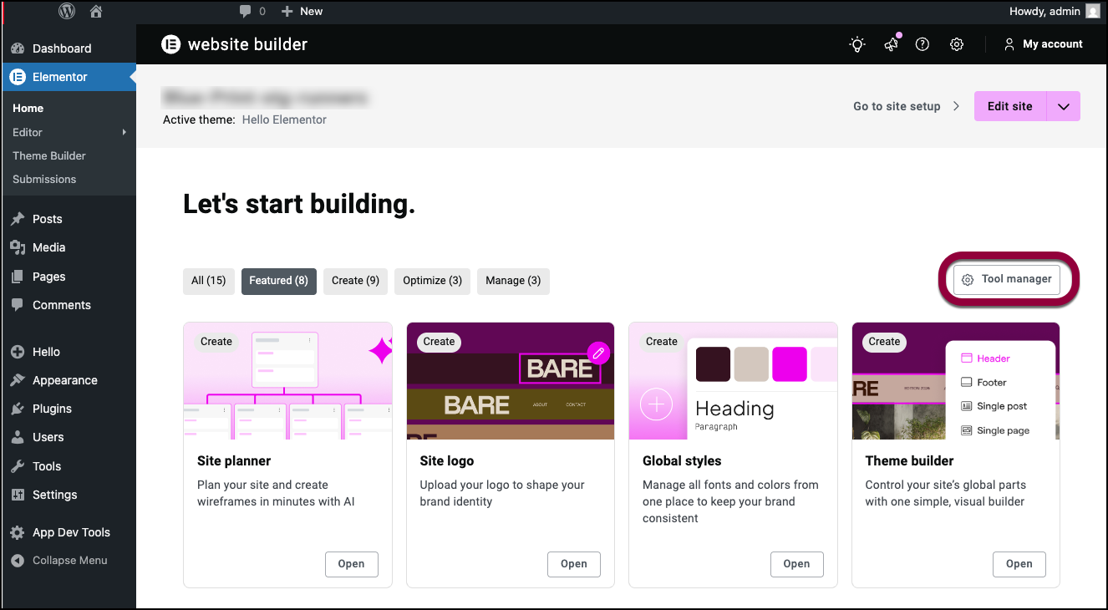The height and width of the screenshot is (610, 1108).
Task: Pick the magenta color swatch in Global styles
Action: click(789, 364)
